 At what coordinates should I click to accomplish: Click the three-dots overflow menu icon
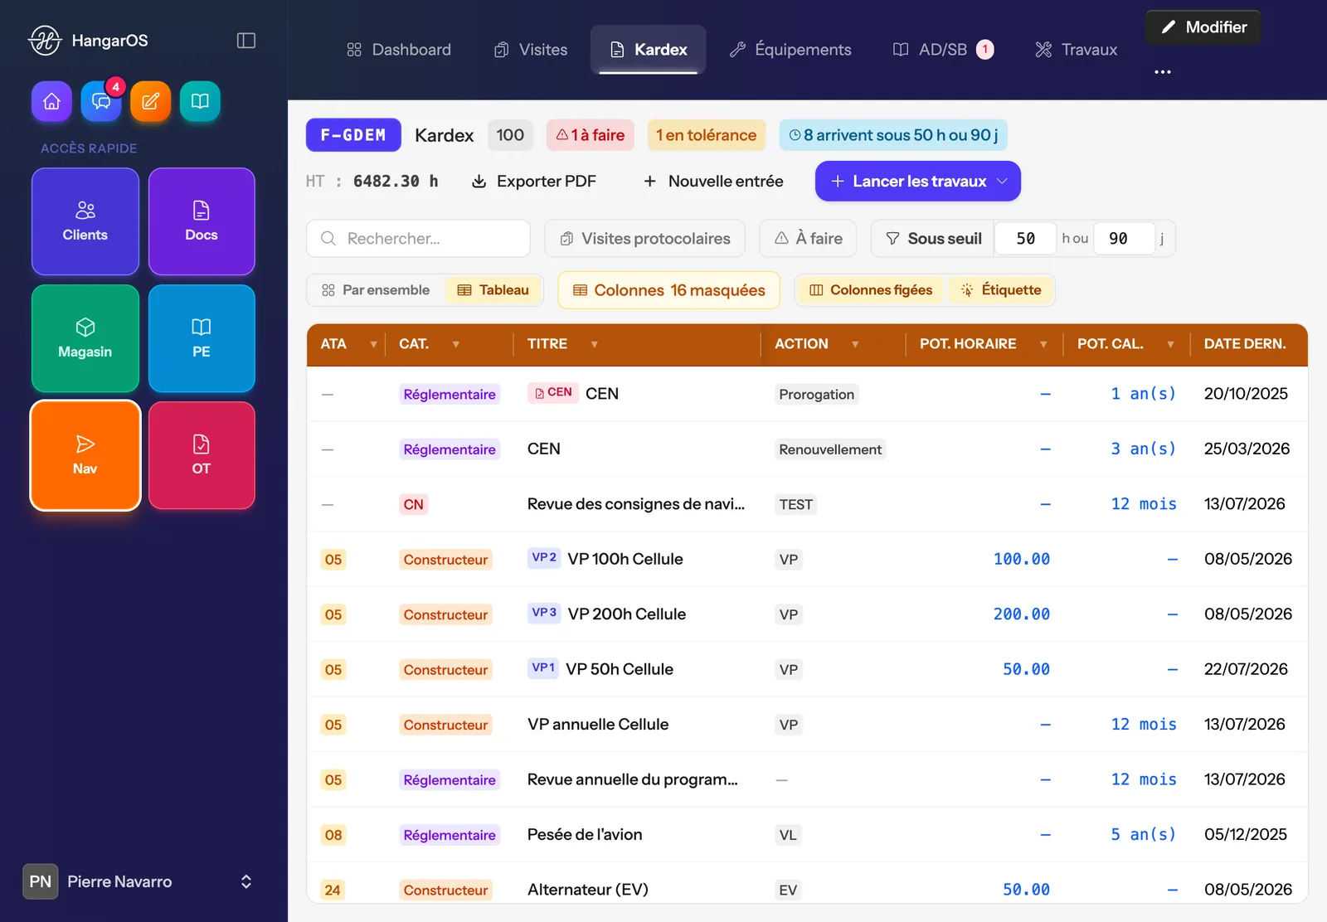(x=1163, y=72)
